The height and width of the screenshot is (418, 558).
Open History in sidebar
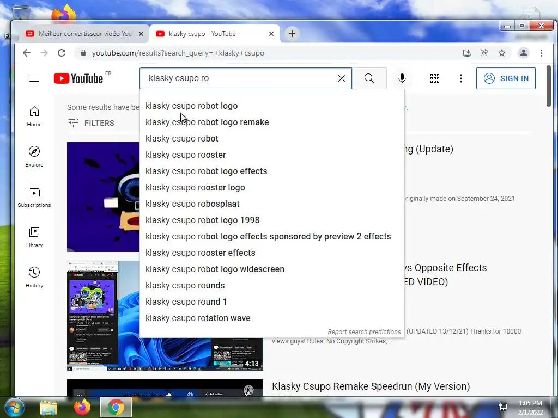point(34,277)
